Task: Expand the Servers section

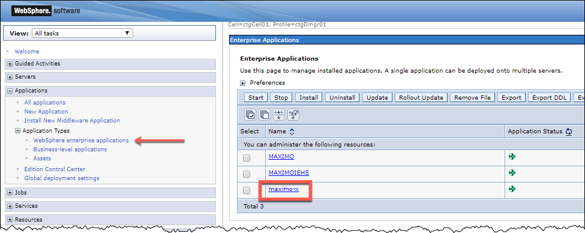Action: pos(10,77)
